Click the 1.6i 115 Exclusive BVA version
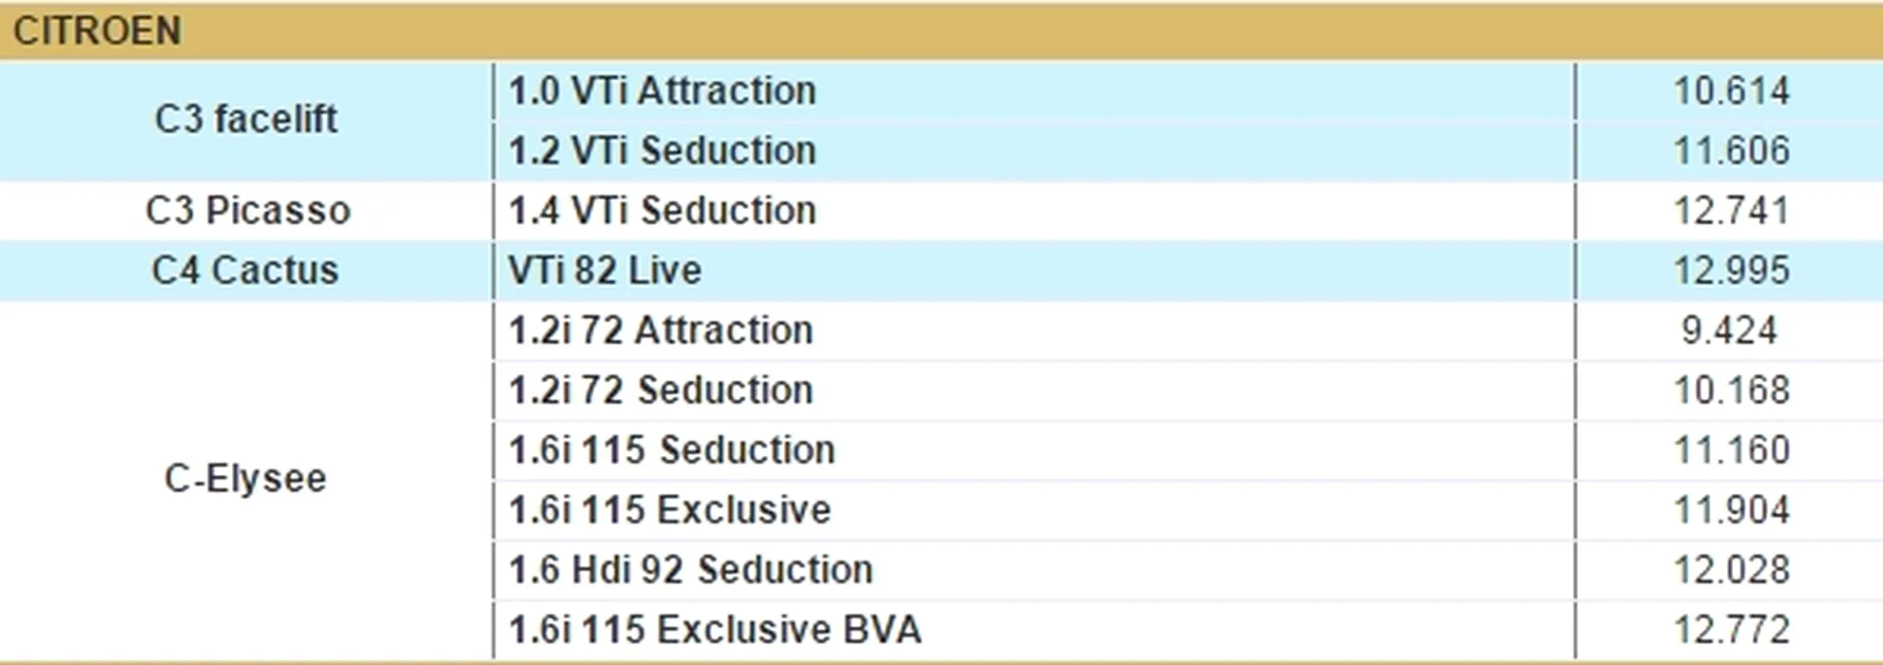Viewport: 1883px width, 665px height. [715, 629]
